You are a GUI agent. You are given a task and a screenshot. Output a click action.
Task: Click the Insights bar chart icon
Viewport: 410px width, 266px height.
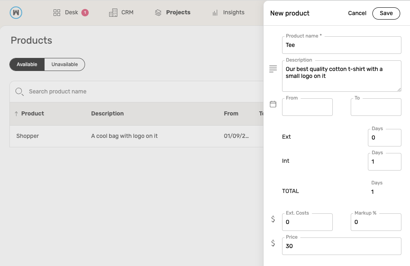click(x=215, y=13)
